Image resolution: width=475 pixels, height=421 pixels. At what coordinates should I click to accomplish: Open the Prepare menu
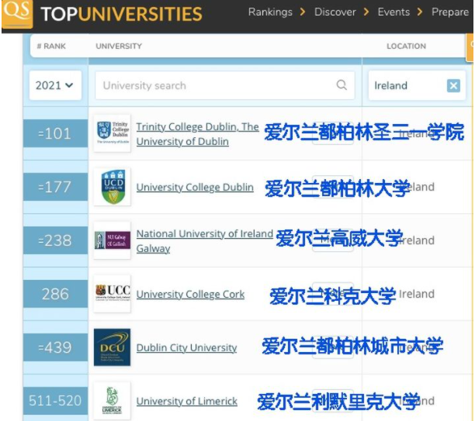click(x=450, y=12)
